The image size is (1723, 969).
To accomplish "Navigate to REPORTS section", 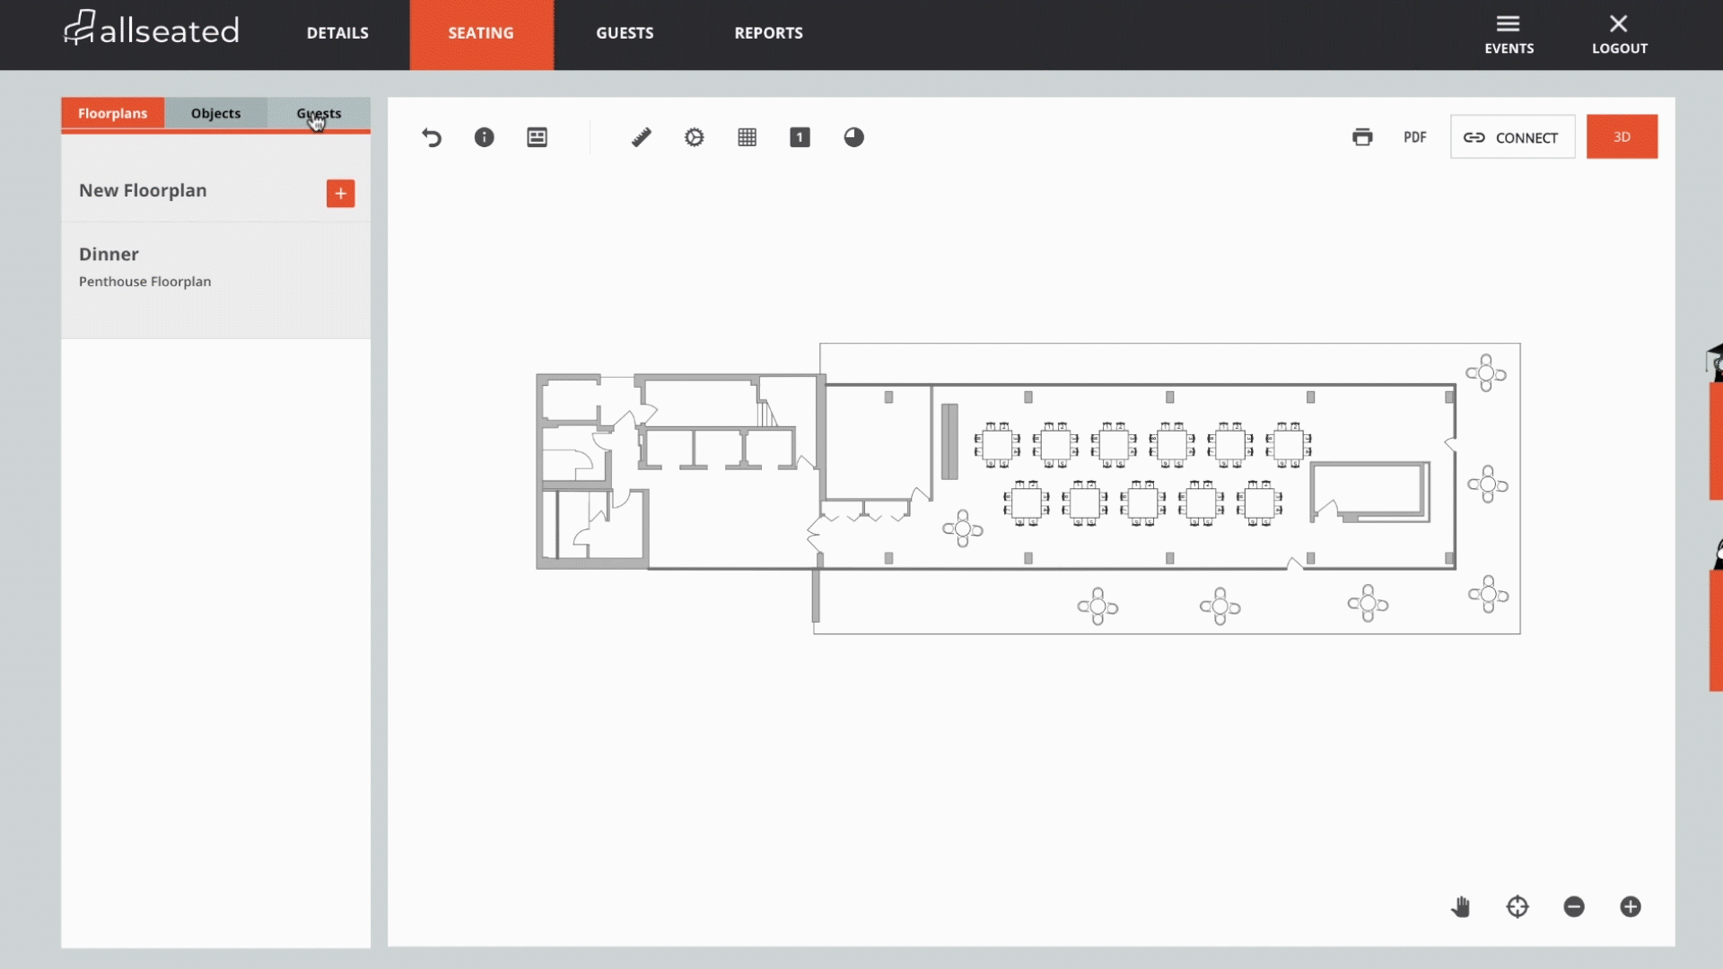I will coord(768,33).
